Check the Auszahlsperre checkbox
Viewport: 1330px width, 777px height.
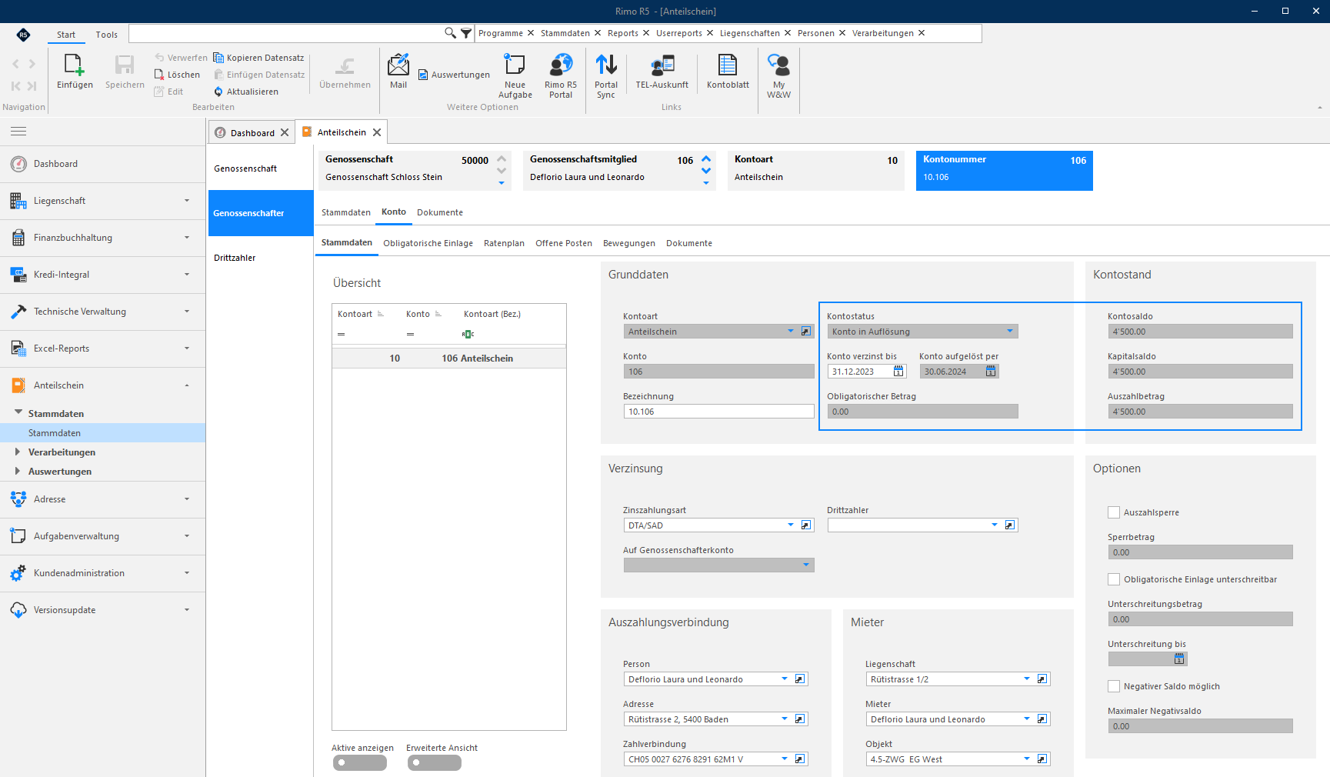[x=1114, y=512]
